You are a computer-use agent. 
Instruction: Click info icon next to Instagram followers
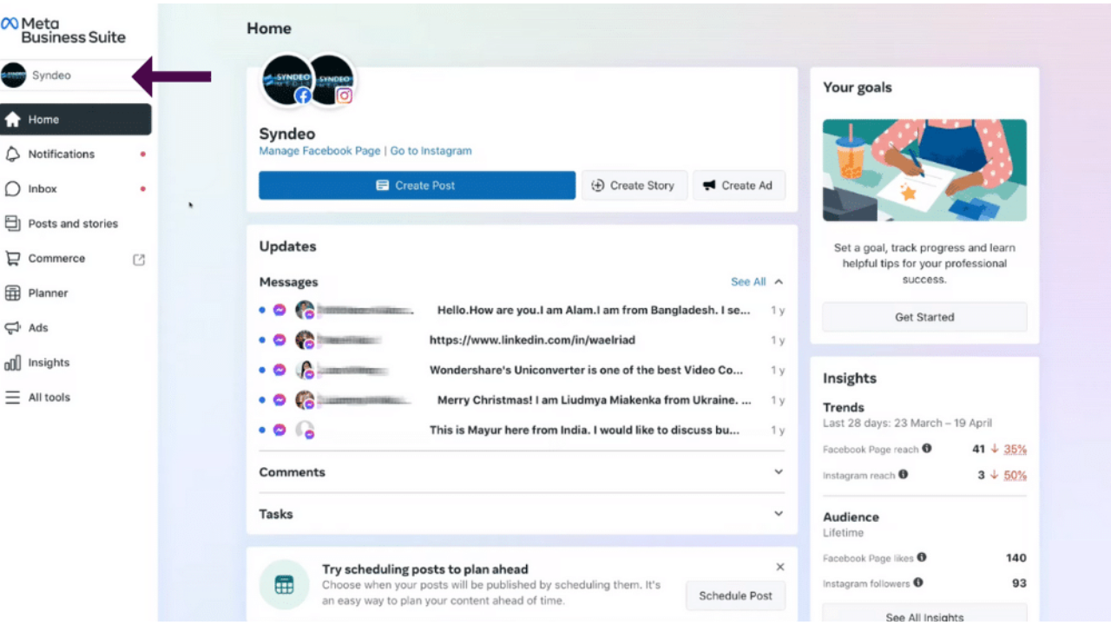pos(918,583)
